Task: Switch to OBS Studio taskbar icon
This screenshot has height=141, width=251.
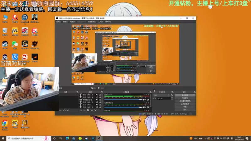Action: click(99, 138)
